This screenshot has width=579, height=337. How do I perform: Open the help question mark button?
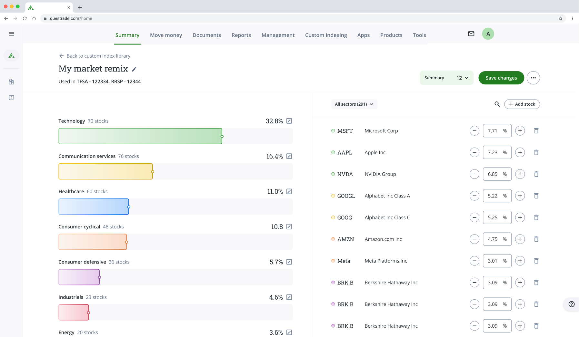click(572, 304)
